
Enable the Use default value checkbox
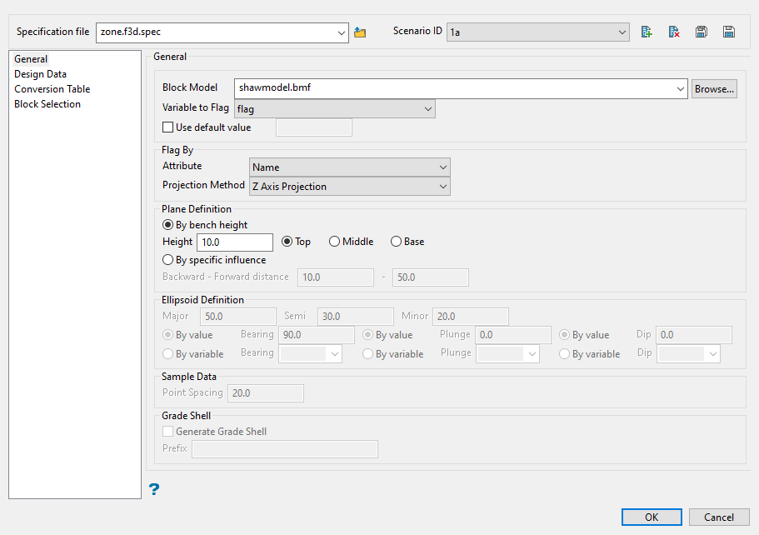[x=168, y=127]
